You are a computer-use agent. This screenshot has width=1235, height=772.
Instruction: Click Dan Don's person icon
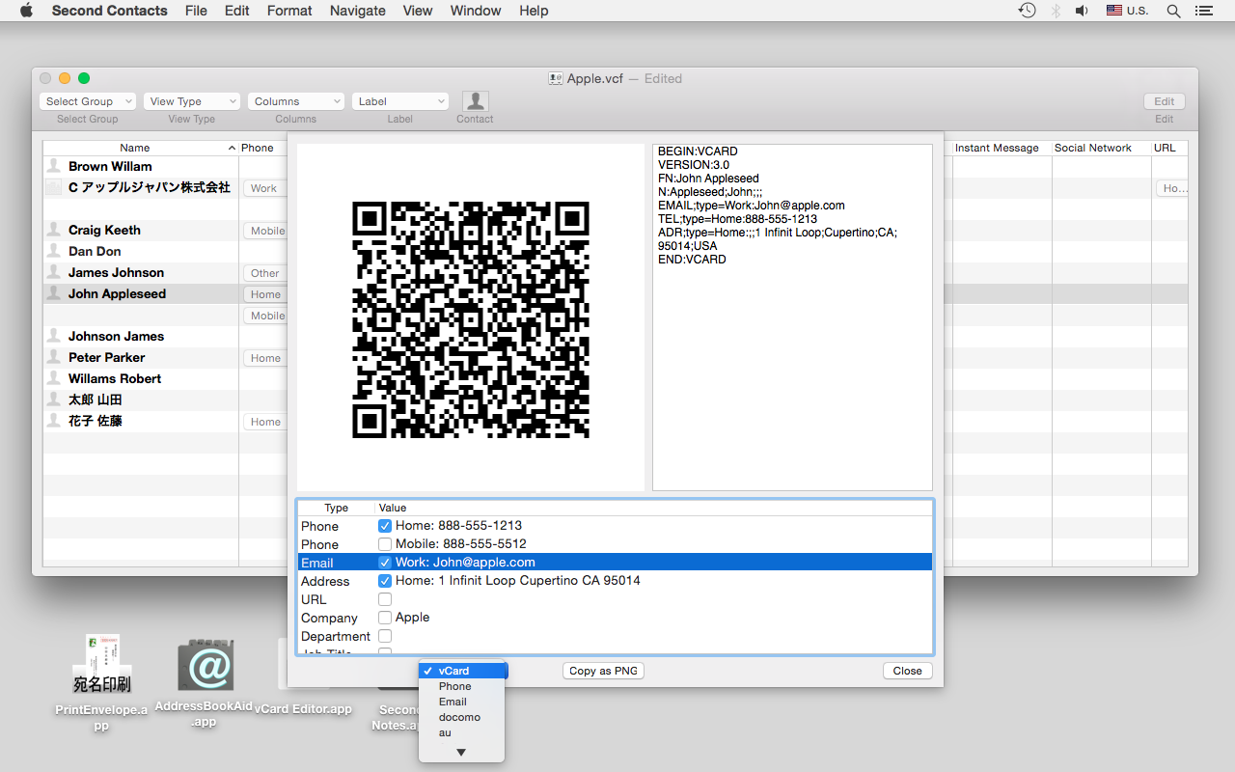54,251
